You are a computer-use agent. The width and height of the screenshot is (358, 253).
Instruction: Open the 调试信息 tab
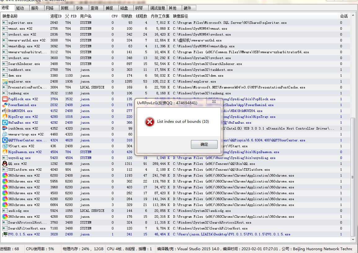coord(157,8)
